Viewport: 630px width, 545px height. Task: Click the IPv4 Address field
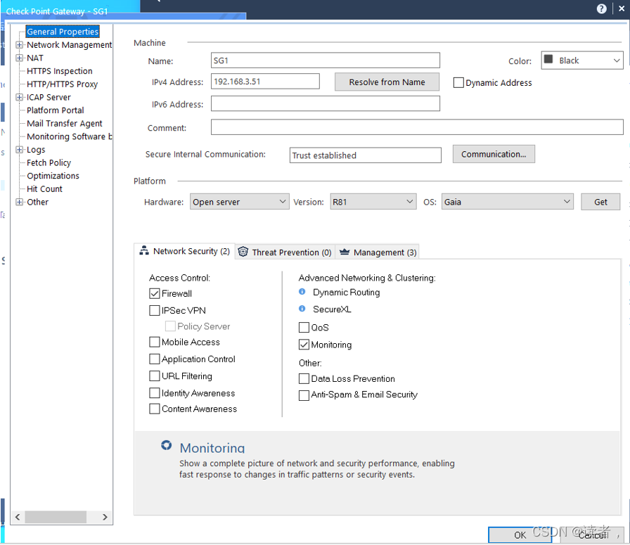265,81
